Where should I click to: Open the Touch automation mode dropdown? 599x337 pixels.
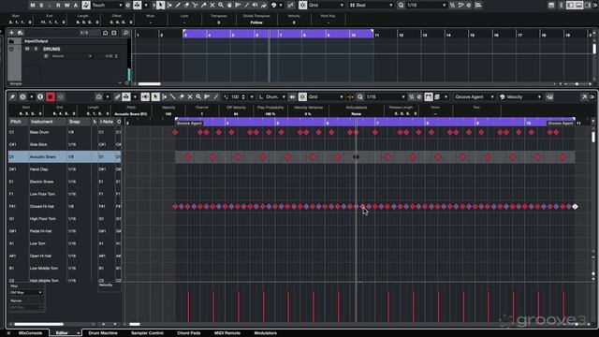pyautogui.click(x=107, y=6)
